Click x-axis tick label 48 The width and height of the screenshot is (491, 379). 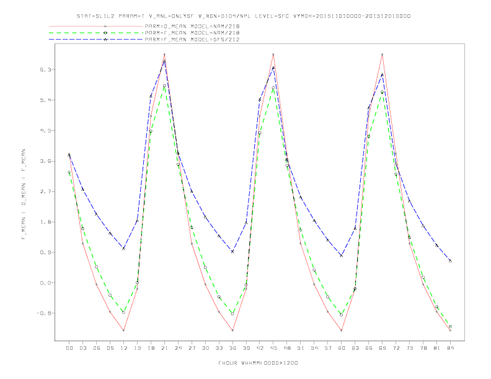(x=287, y=348)
